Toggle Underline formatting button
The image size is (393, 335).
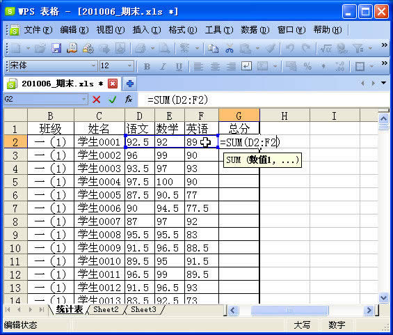click(179, 66)
